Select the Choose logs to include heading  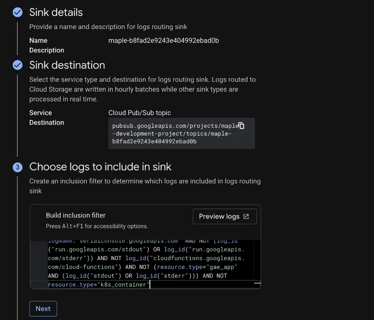pos(100,167)
